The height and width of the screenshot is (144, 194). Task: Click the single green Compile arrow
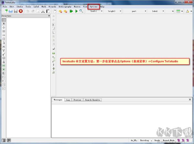coord(76,11)
